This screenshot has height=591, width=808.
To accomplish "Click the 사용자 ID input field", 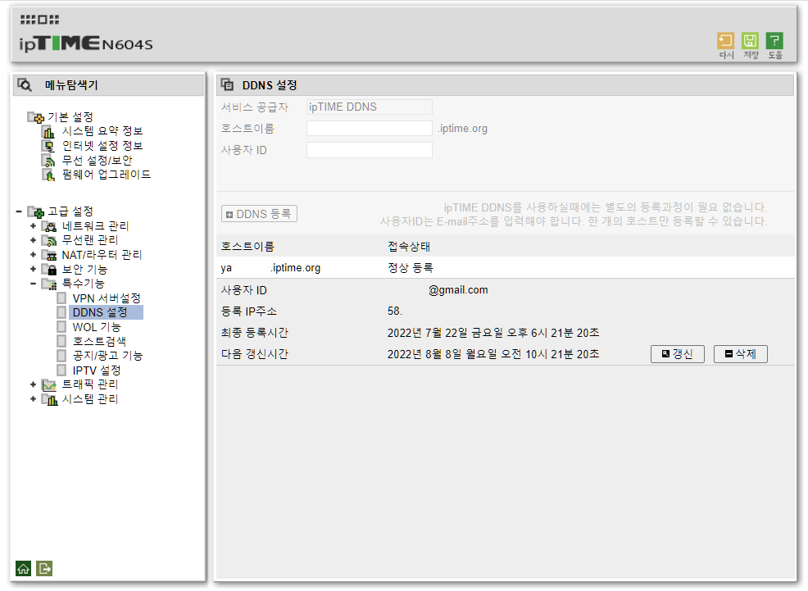I will [x=370, y=150].
